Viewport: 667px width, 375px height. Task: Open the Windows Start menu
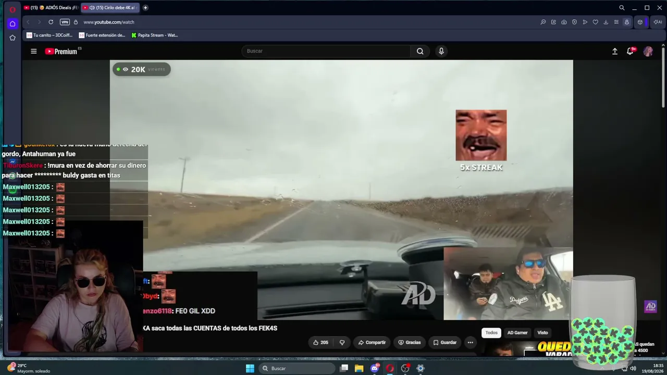250,368
